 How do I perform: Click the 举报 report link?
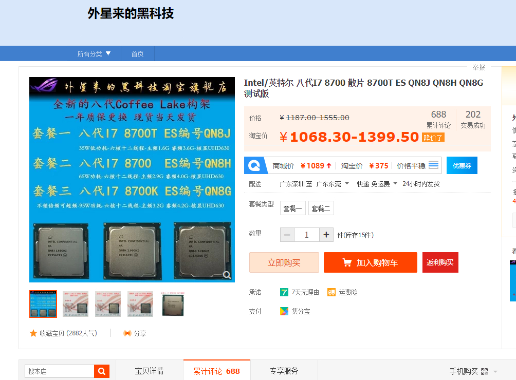pos(478,67)
